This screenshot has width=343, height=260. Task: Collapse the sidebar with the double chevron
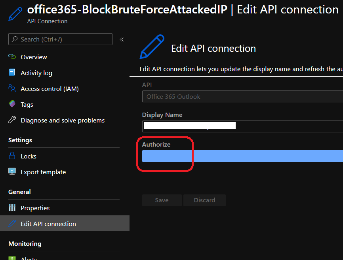[122, 40]
